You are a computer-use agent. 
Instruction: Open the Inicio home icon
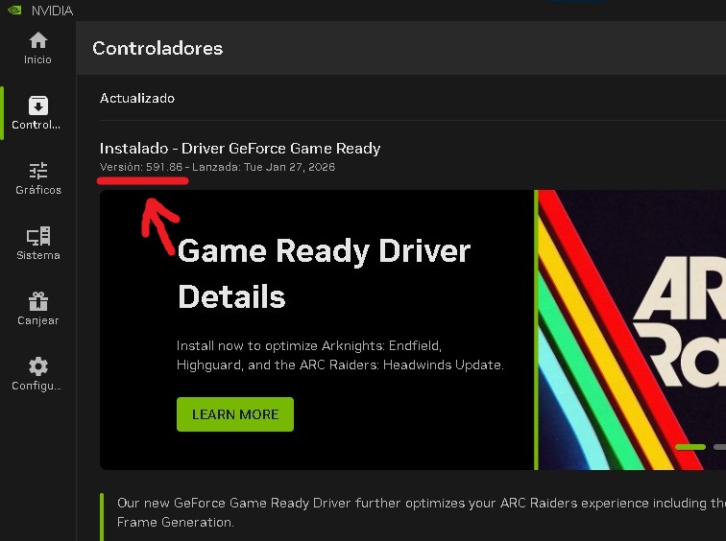pyautogui.click(x=38, y=40)
